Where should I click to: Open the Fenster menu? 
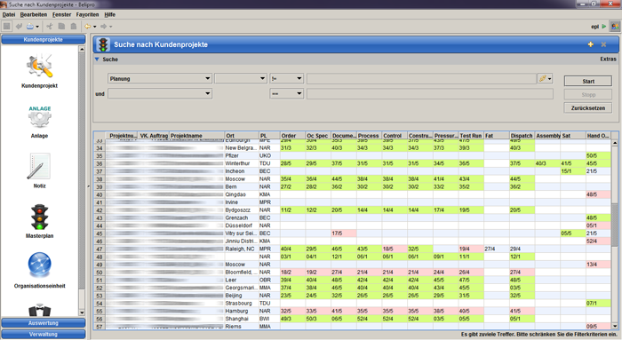pos(62,15)
